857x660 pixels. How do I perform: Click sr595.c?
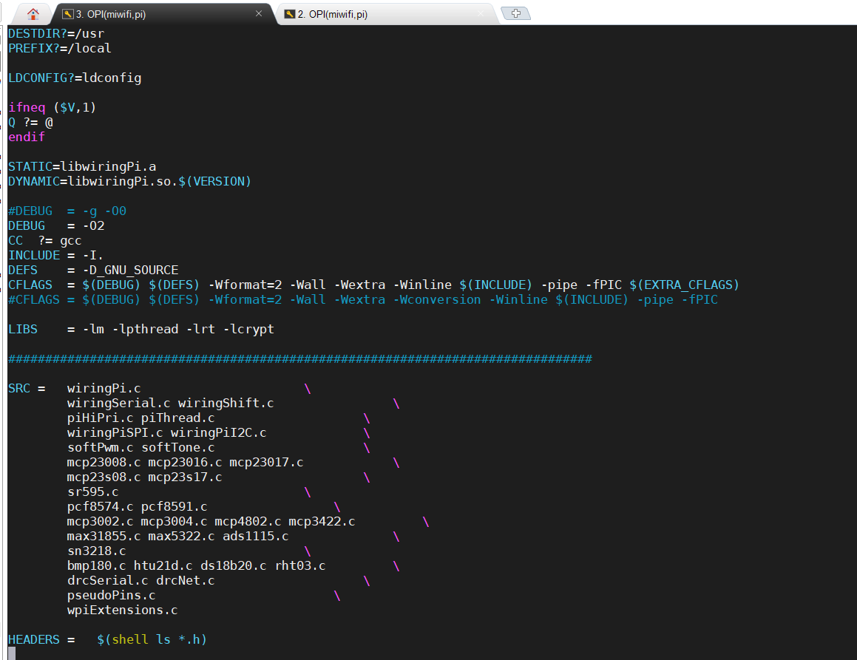[x=93, y=491]
